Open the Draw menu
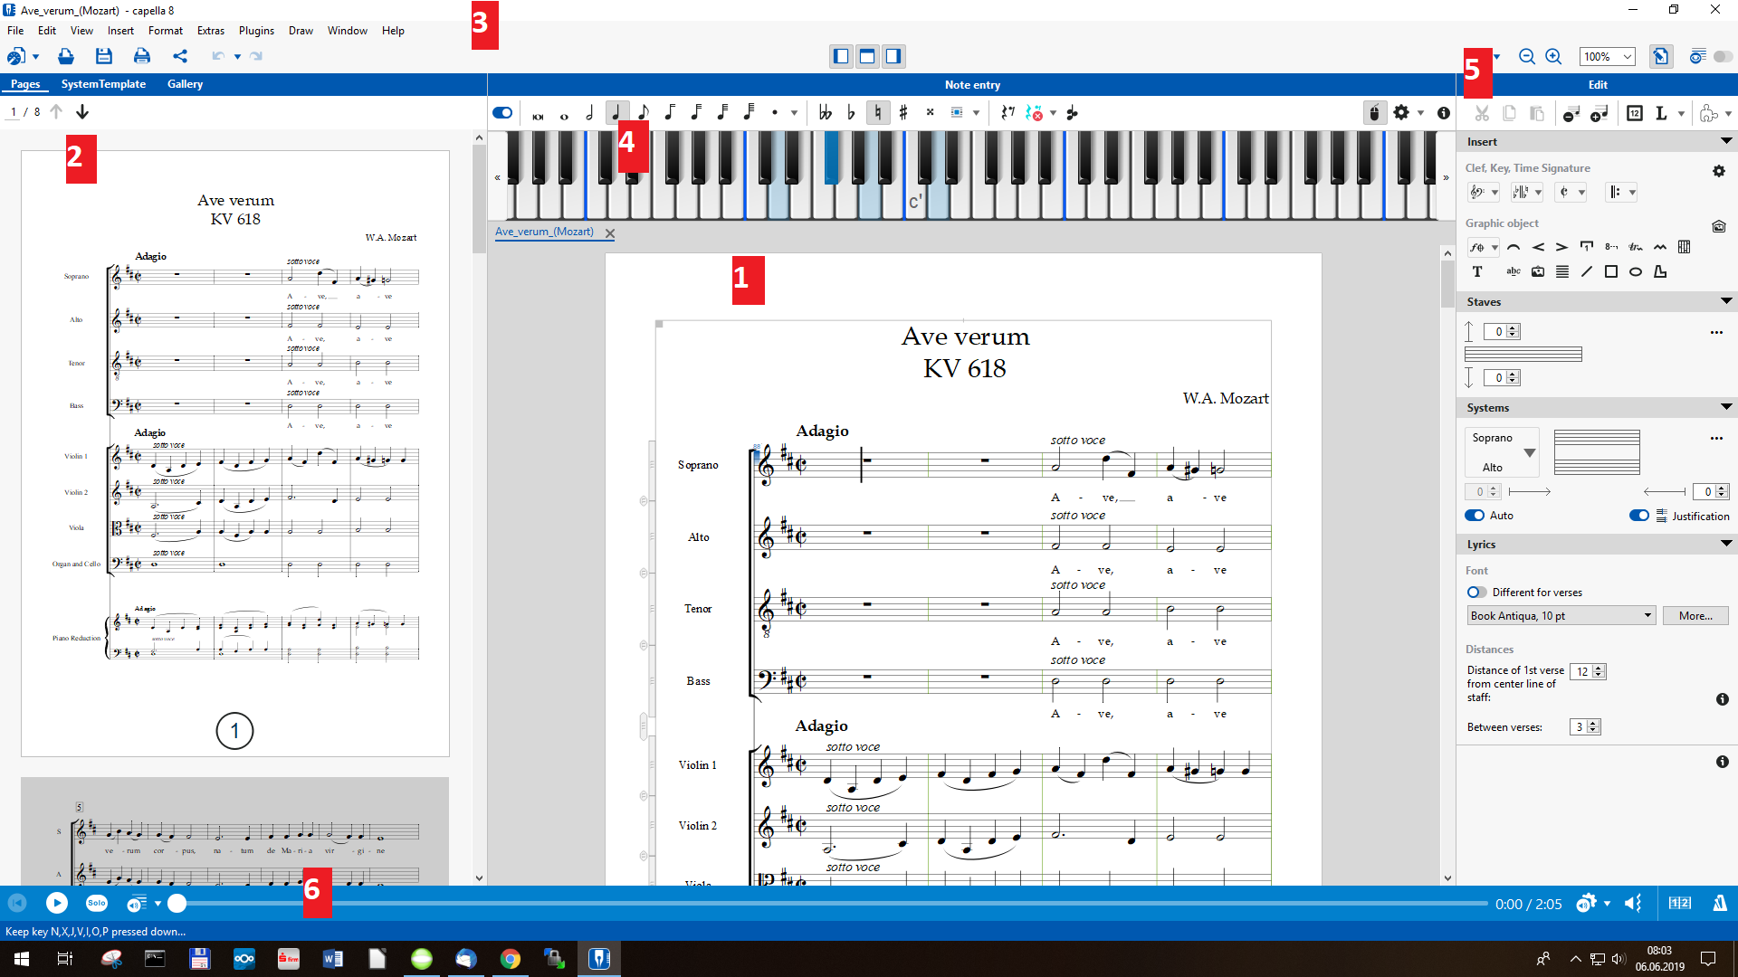 (x=301, y=31)
